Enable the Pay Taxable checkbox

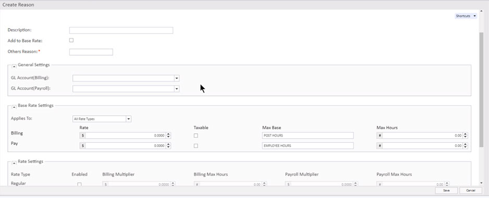196,145
